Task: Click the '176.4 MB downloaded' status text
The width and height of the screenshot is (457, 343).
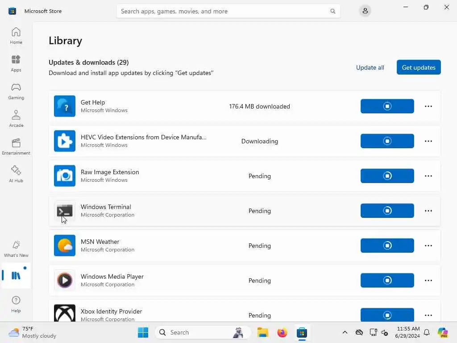Action: 259,106
